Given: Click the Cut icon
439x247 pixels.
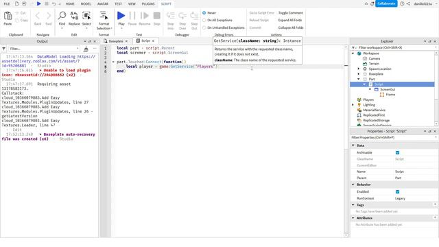Looking at the screenshot, I should 17,13.
